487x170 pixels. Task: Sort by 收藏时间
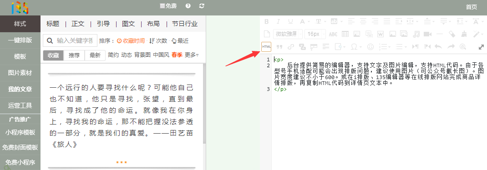coord(131,40)
